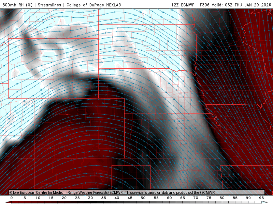
Task: Click the "40" scale tick label
Action: (x=117, y=198)
